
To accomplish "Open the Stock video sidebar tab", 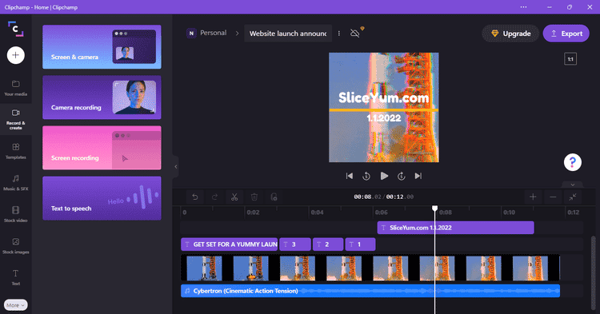I will pos(16,214).
